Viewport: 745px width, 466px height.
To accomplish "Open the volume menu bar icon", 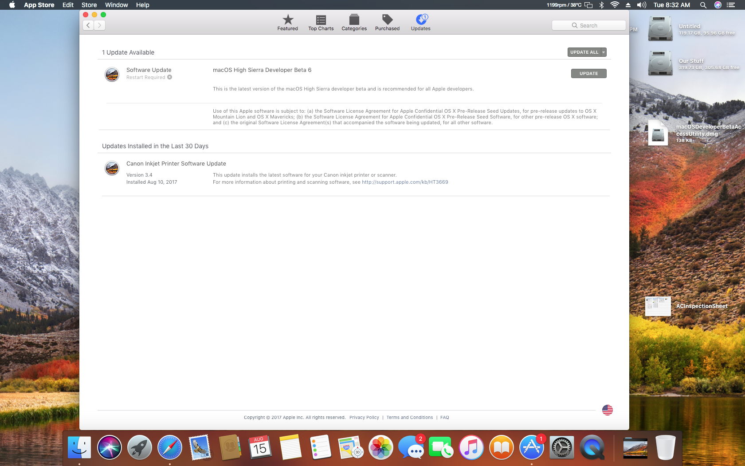I will click(x=641, y=5).
